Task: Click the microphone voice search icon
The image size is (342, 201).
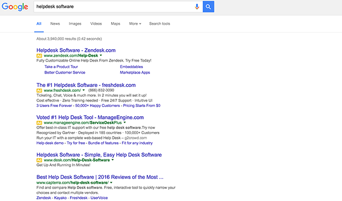Action: point(197,6)
